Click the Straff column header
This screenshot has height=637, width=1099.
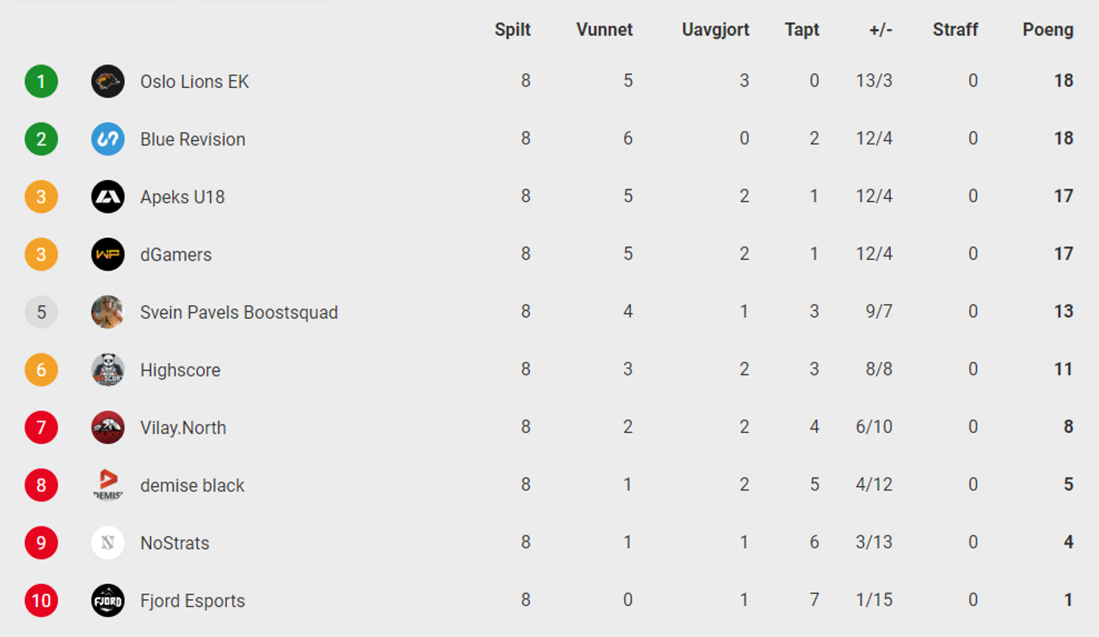coord(955,30)
